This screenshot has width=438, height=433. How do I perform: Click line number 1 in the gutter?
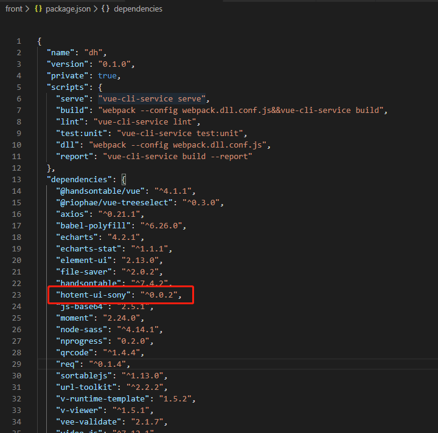point(19,41)
